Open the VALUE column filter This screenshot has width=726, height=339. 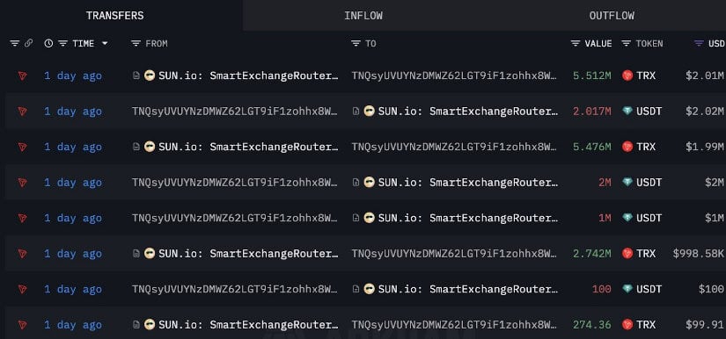pyautogui.click(x=576, y=43)
